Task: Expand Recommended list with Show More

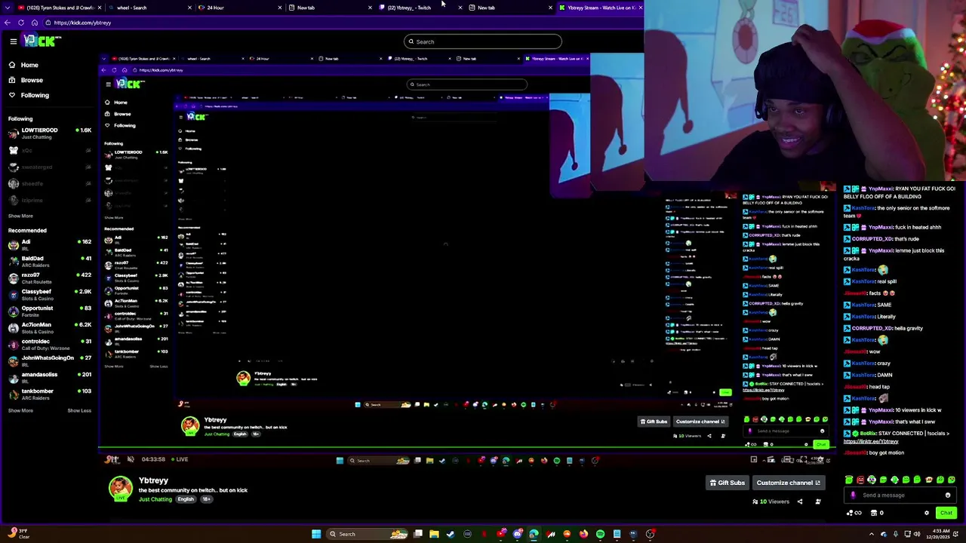Action: [x=20, y=410]
